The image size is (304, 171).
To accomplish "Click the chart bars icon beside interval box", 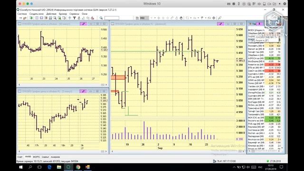I will coord(137,18).
